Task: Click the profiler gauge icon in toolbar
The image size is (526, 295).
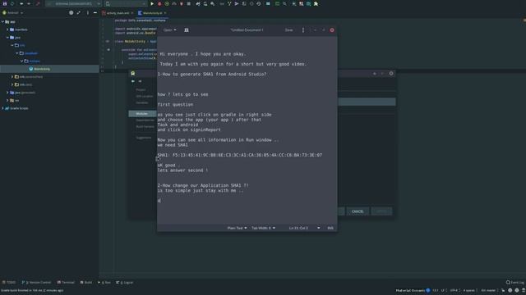Action: [x=174, y=3]
